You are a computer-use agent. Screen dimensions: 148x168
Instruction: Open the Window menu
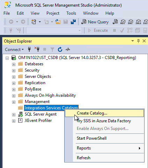pyautogui.click(x=91, y=13)
